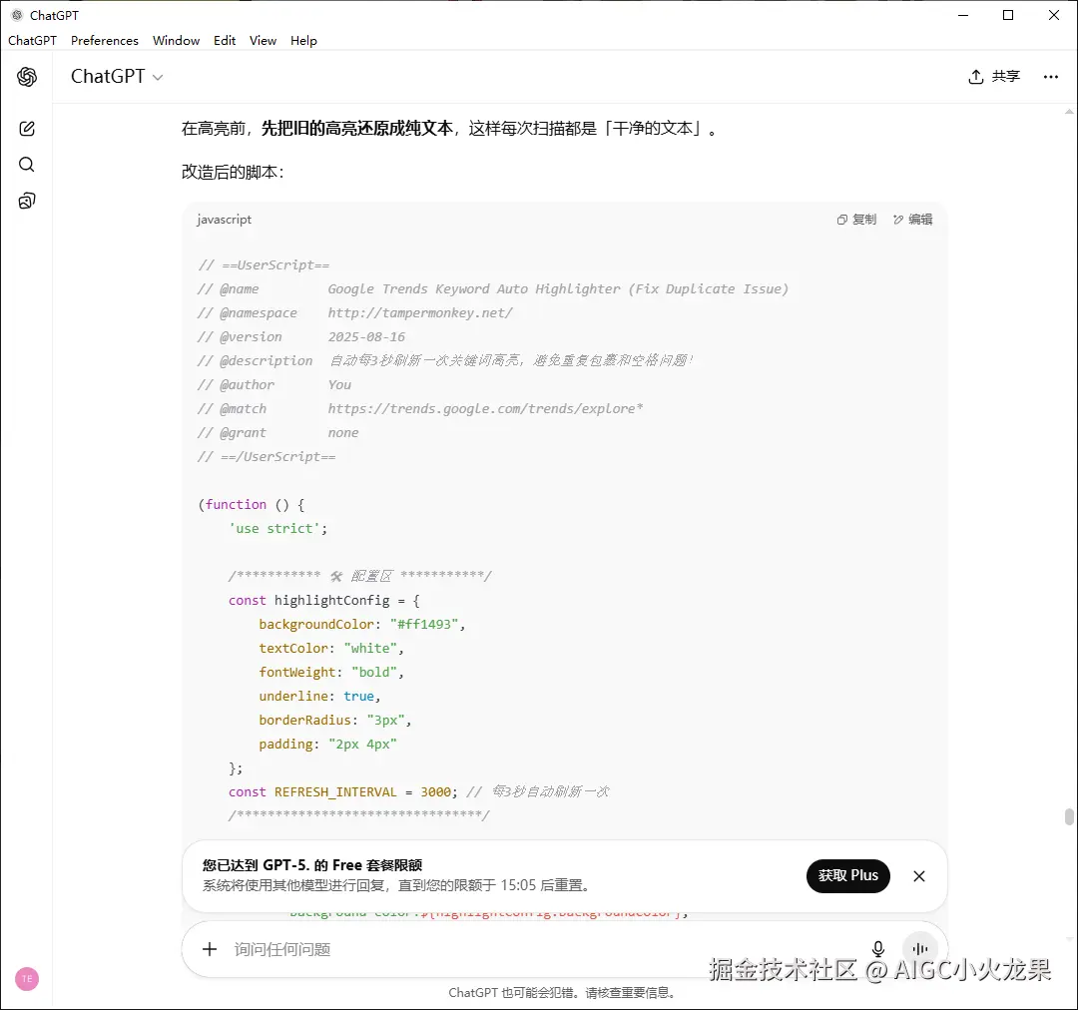Open a new chat with the compose icon
Screen dimensions: 1078x1010
pos(26,128)
